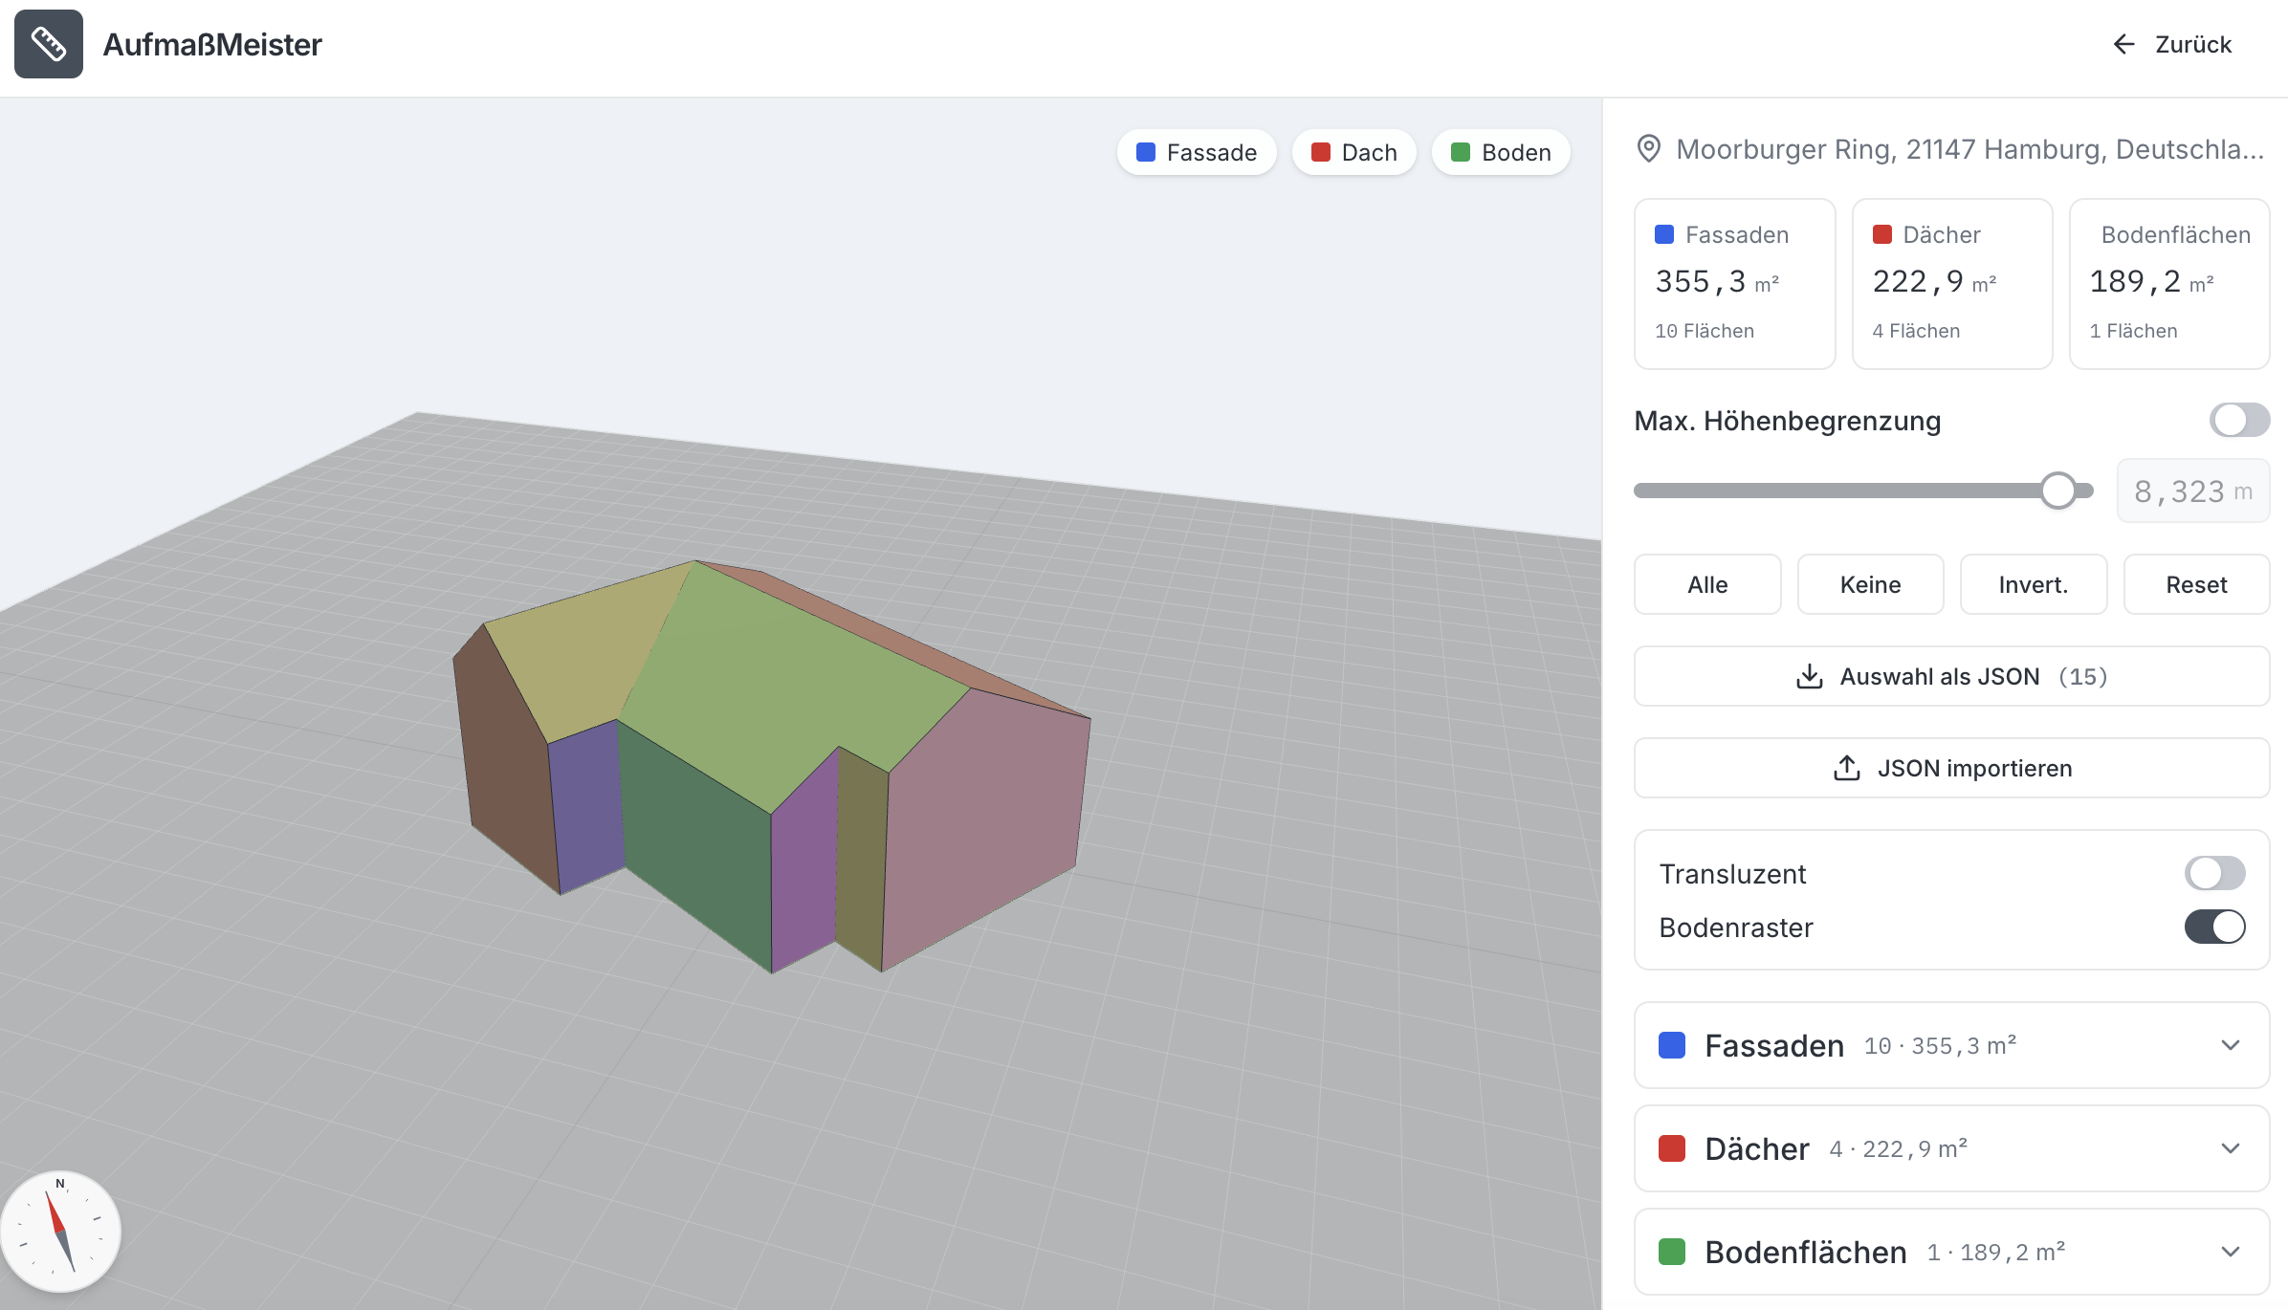Click the blue square in the Fassaden section header
Image resolution: width=2288 pixels, height=1310 pixels.
[x=1672, y=1045]
